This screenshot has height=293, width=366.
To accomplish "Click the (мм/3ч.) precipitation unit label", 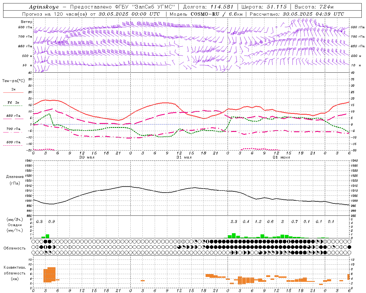I will tap(15, 220).
